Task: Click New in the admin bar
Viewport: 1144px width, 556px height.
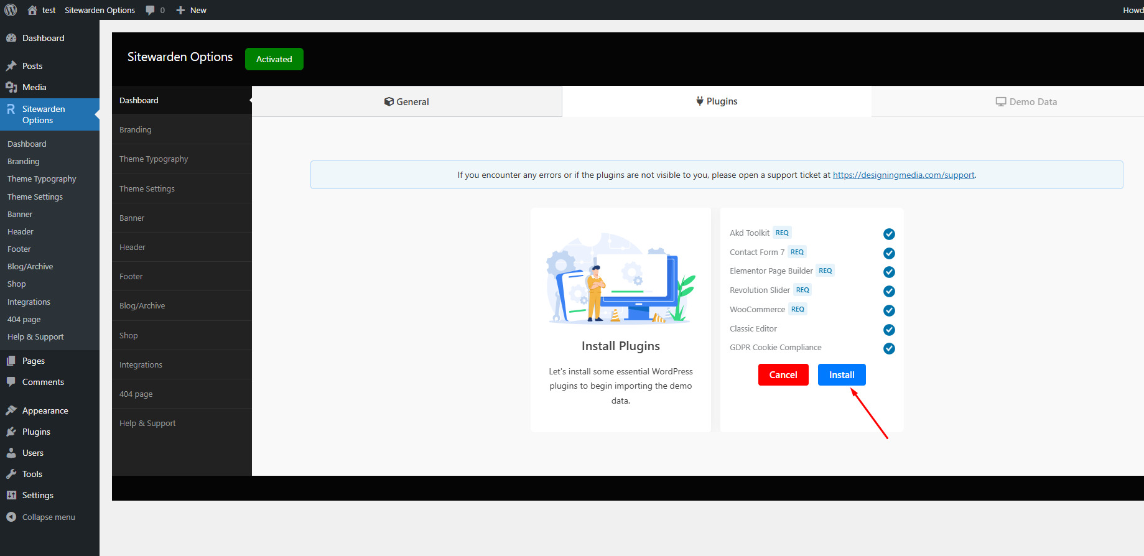Action: [x=198, y=10]
